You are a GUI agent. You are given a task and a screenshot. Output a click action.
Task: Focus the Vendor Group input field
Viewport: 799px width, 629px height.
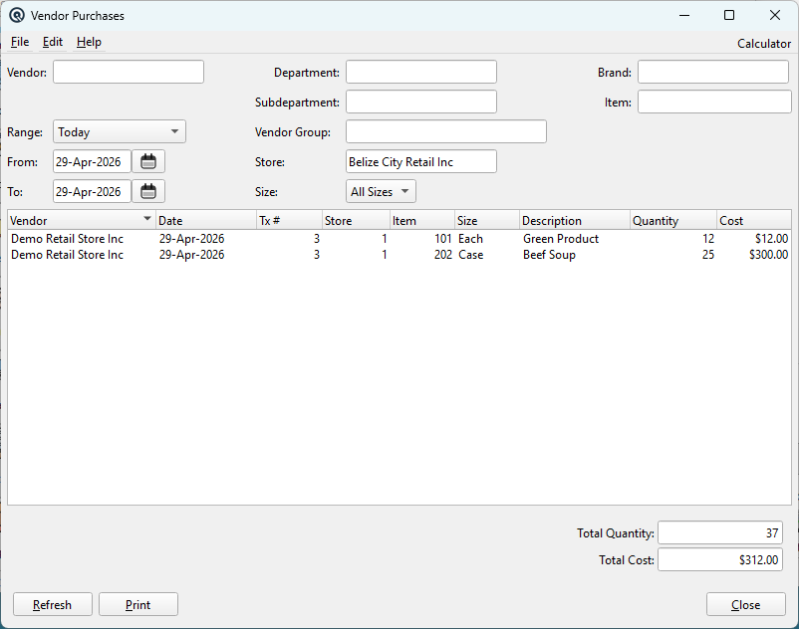pyautogui.click(x=446, y=131)
